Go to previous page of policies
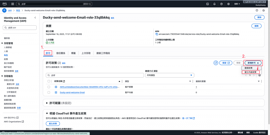This screenshot has width=270, height=135. point(246,75)
